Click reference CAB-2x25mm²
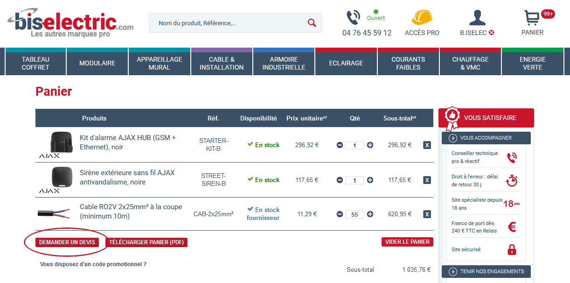 pos(214,214)
